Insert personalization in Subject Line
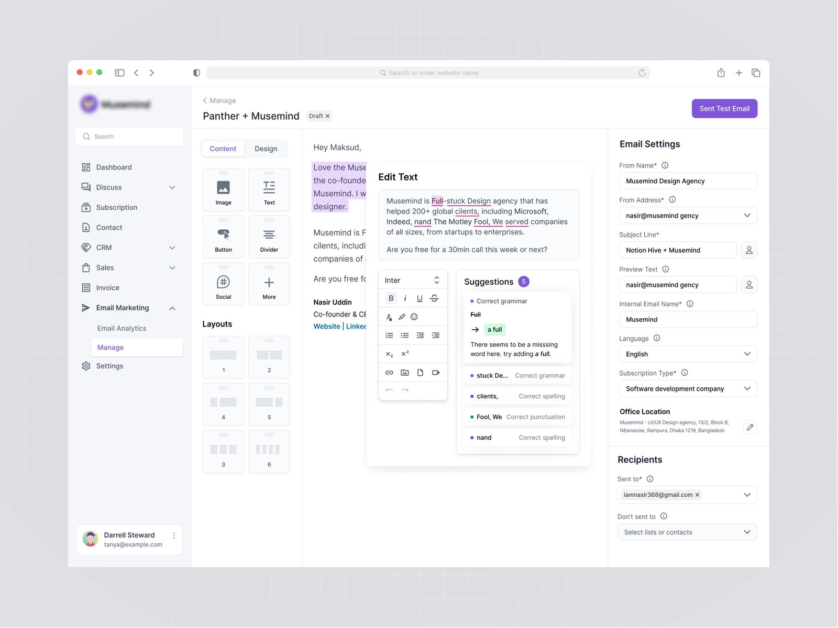 point(749,250)
